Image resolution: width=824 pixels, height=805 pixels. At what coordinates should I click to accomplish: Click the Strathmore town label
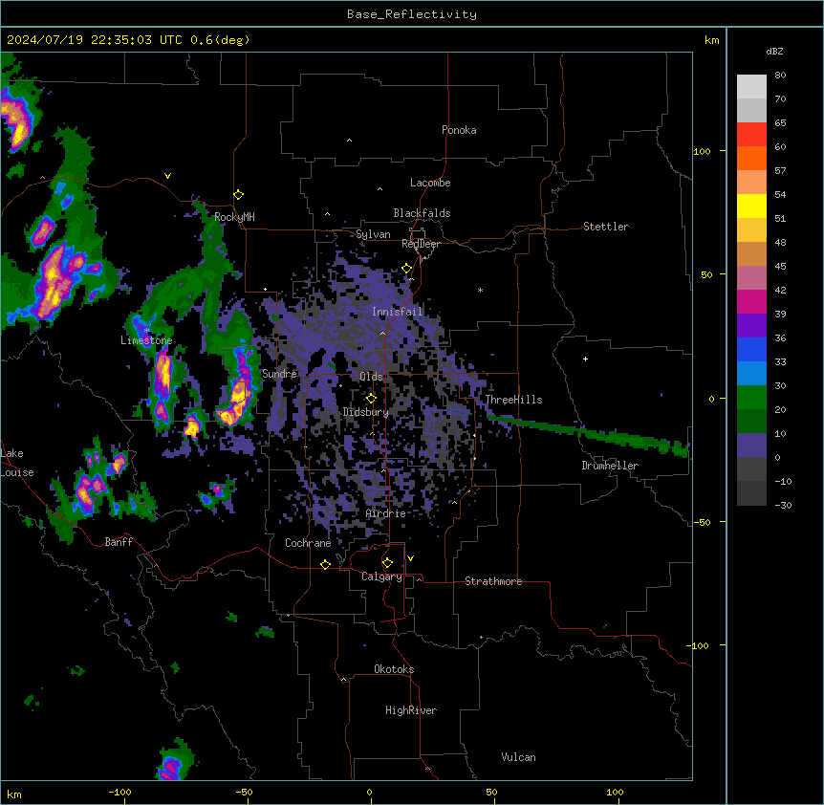493,581
